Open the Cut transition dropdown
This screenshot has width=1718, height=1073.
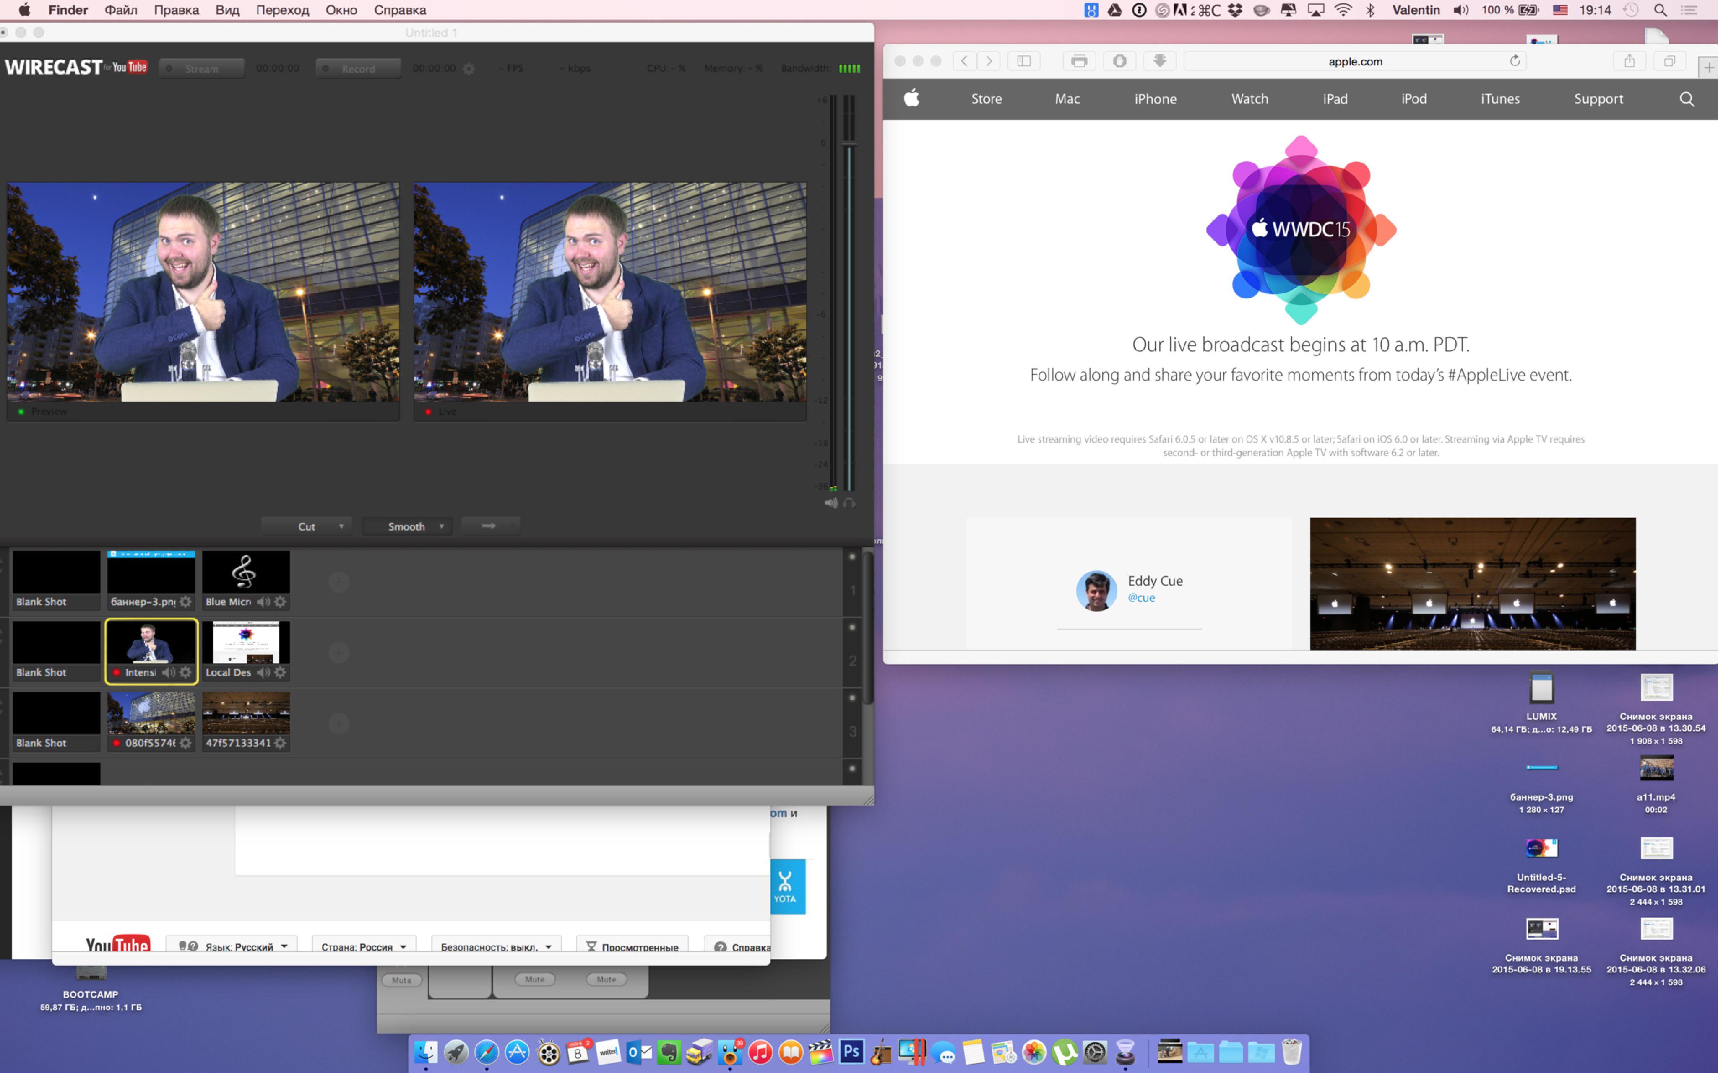(307, 526)
